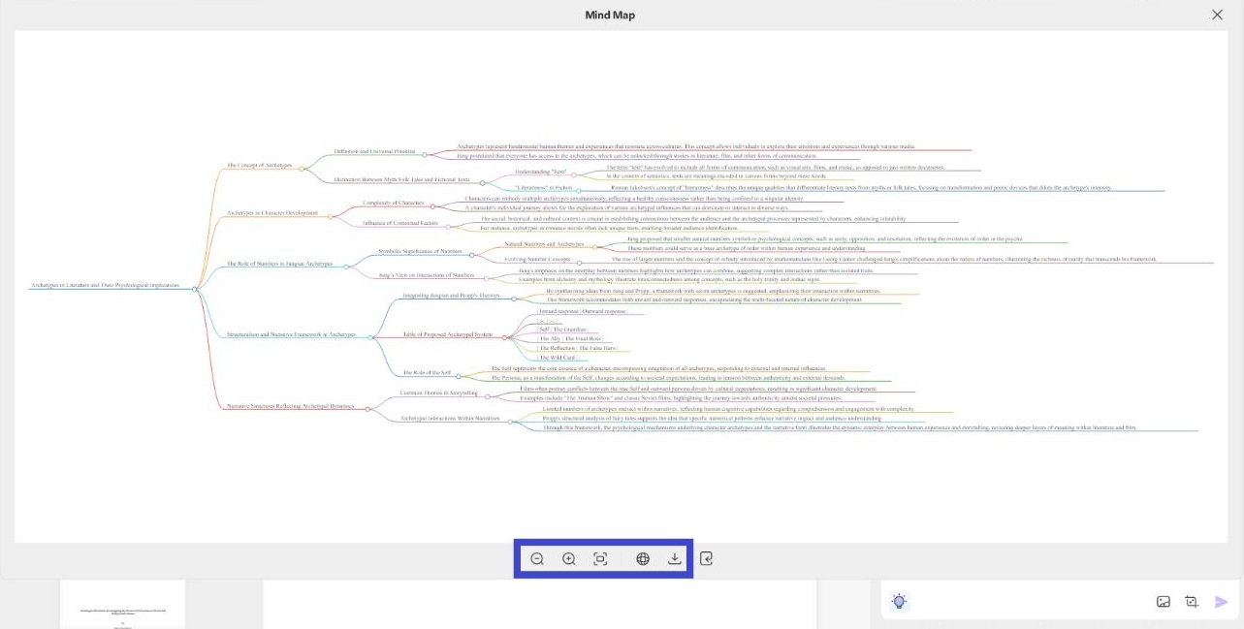Click the lightbulb icon in chat box
Image resolution: width=1244 pixels, height=629 pixels.
pos(899,602)
